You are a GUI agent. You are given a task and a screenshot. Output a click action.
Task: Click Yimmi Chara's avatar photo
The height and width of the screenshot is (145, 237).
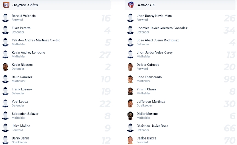click(x=130, y=91)
